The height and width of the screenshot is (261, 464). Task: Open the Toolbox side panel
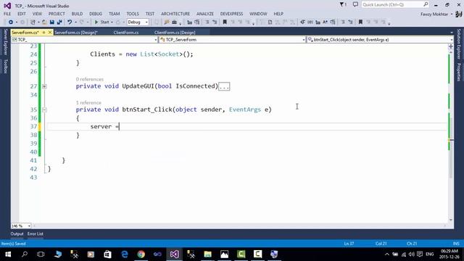click(x=5, y=66)
